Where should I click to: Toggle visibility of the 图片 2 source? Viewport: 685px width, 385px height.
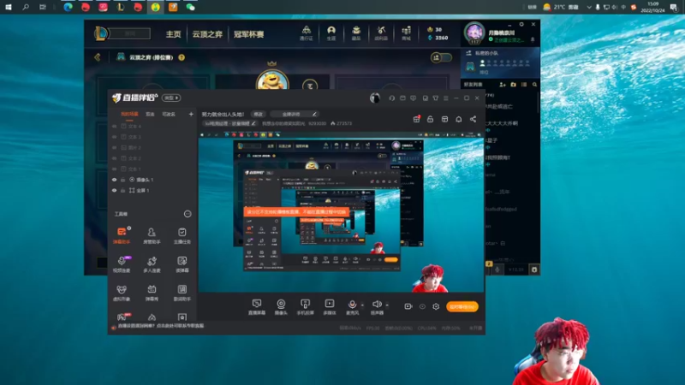115,147
